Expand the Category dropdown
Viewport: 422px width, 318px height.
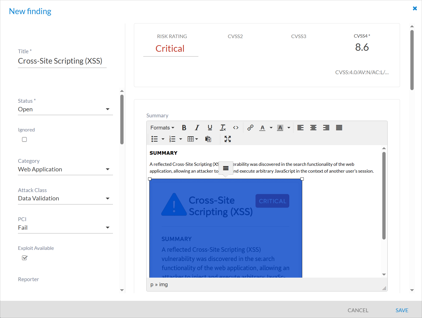[65, 169]
